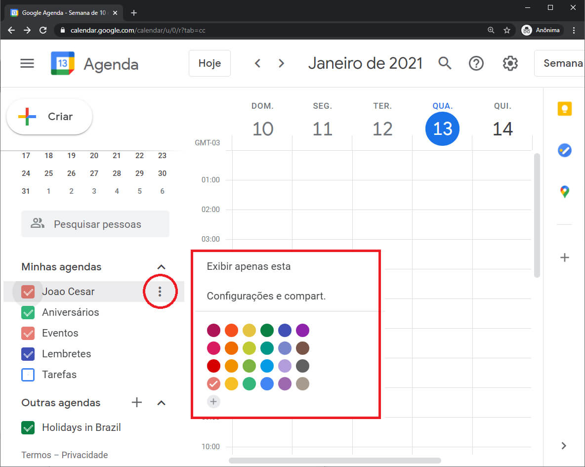Collapse the Outras agendas section

[x=161, y=403]
